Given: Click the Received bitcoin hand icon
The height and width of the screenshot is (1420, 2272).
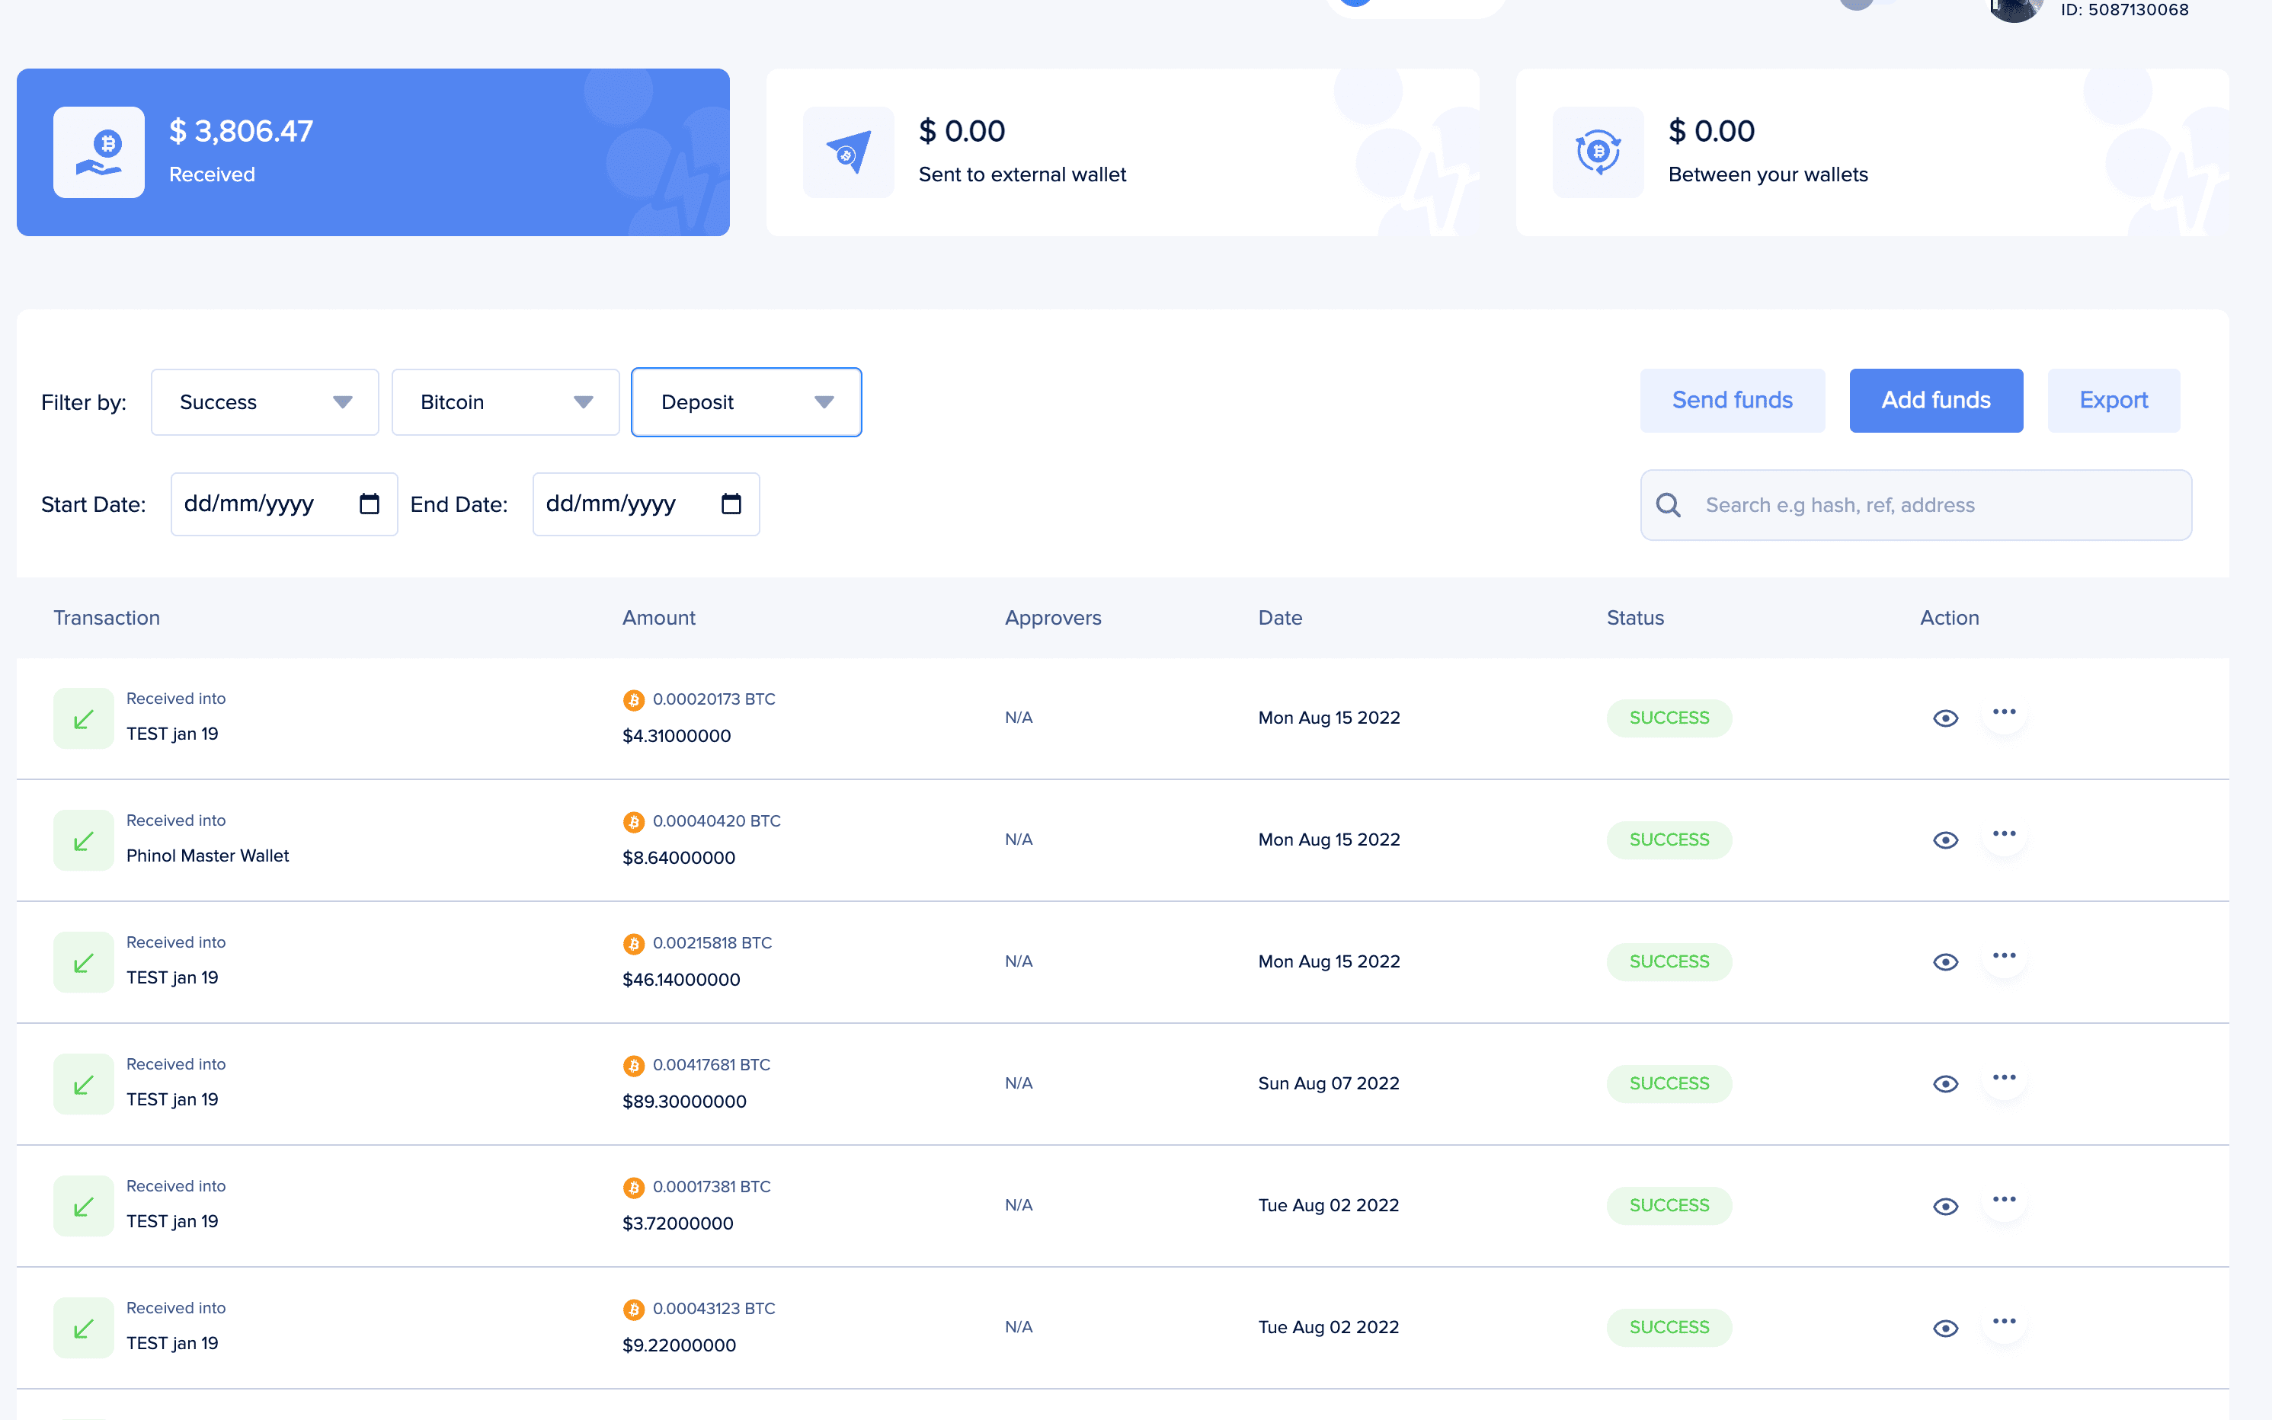Looking at the screenshot, I should (x=98, y=152).
